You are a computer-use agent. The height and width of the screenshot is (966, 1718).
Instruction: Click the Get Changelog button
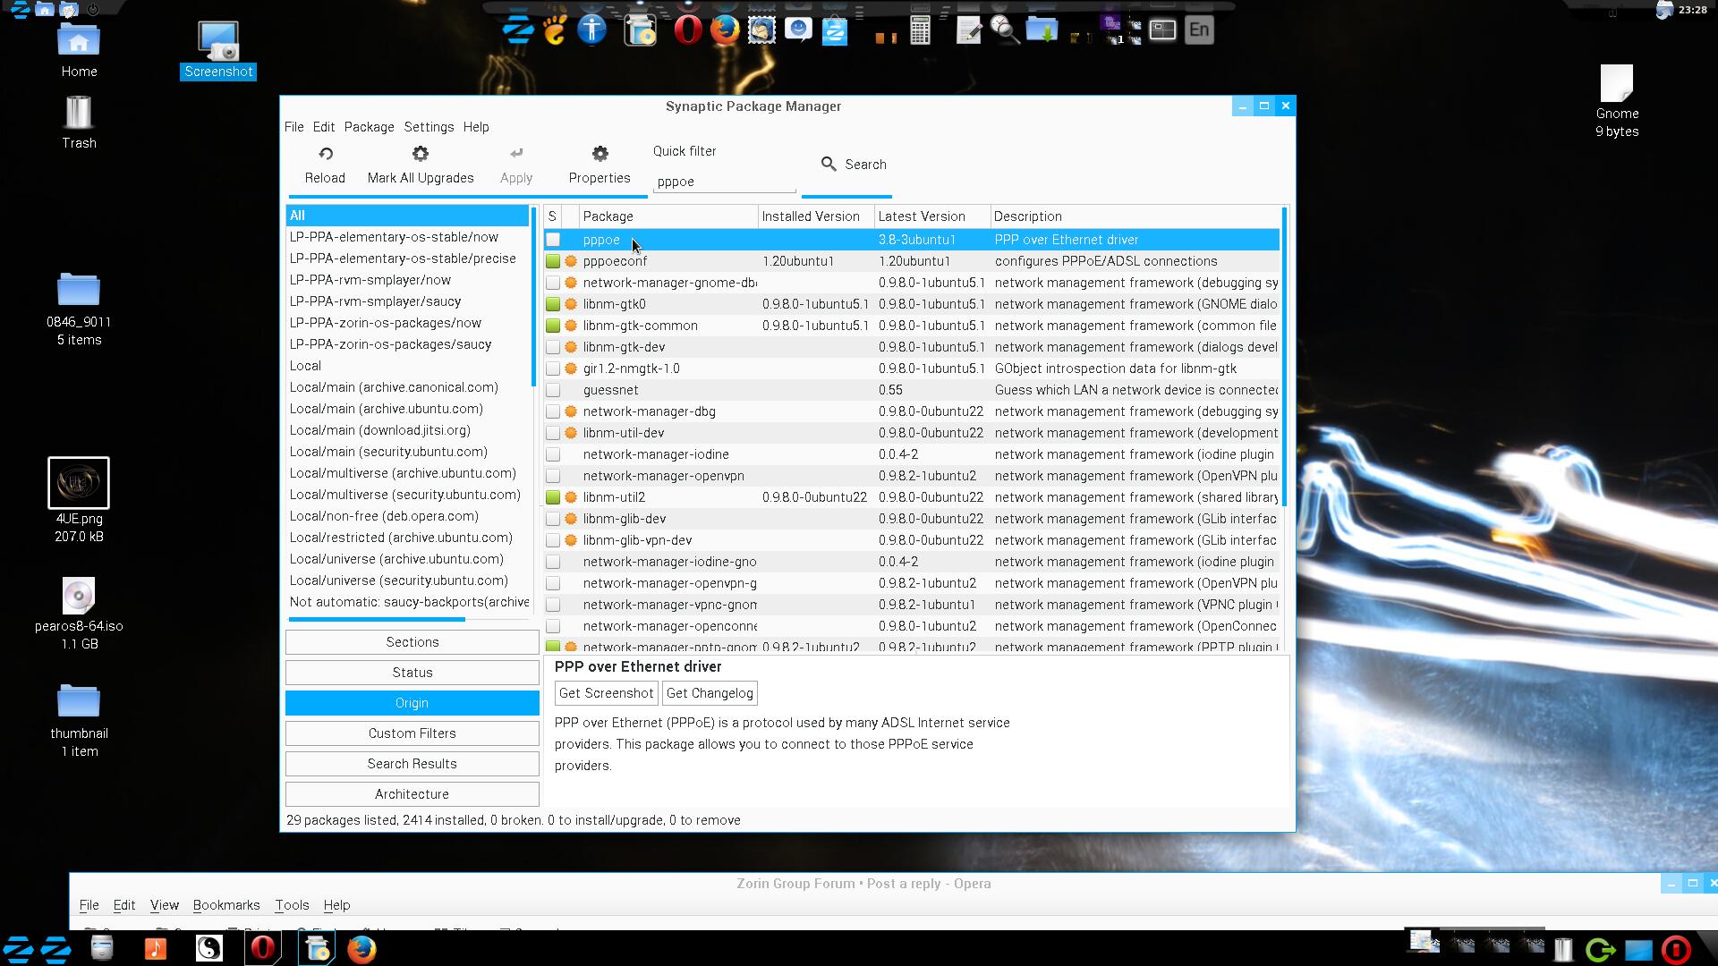click(710, 693)
